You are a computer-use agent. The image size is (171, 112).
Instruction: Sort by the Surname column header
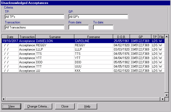(x=55, y=37)
